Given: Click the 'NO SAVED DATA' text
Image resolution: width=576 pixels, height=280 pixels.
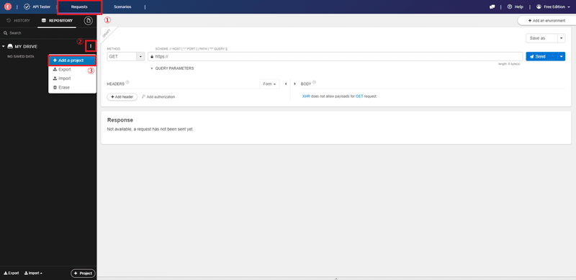Looking at the screenshot, I should tap(21, 57).
